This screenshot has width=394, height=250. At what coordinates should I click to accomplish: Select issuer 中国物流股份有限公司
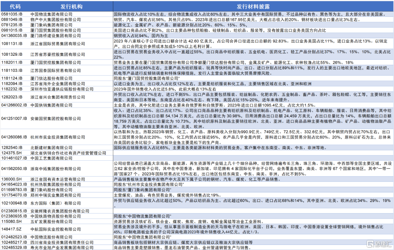click(x=51, y=237)
